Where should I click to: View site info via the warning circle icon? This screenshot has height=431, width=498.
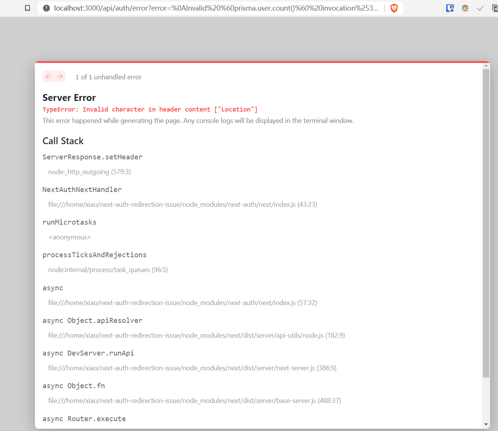[46, 8]
